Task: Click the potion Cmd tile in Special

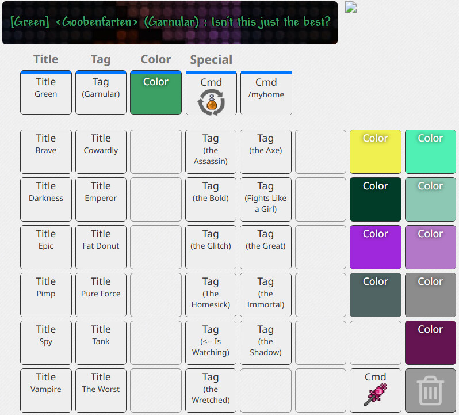Action: coord(211,93)
